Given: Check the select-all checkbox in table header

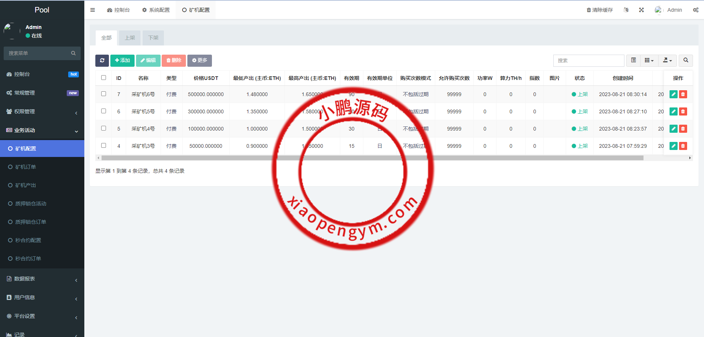Looking at the screenshot, I should 103,78.
